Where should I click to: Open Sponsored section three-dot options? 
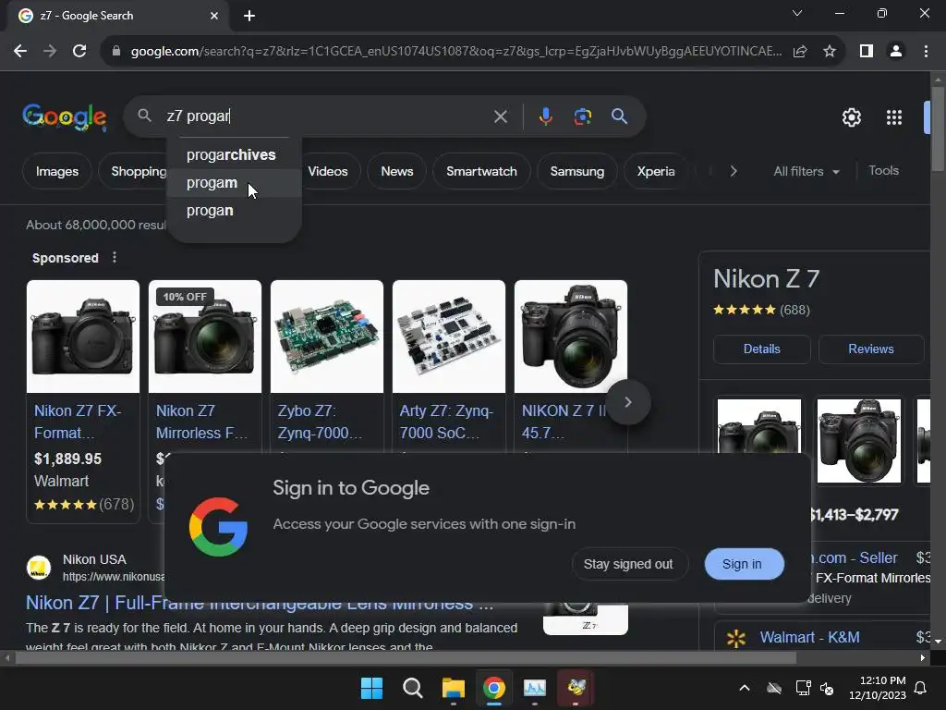coord(114,258)
